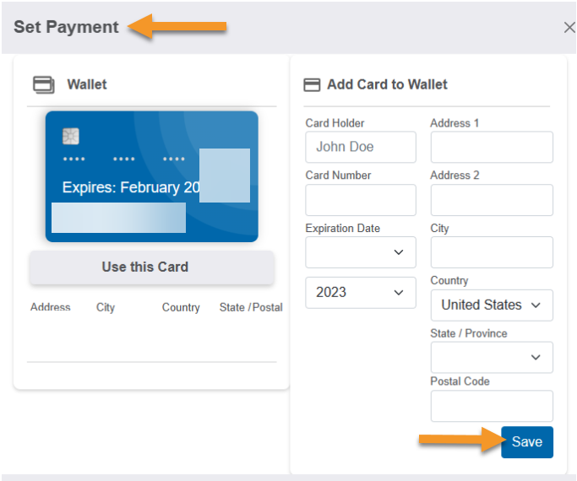The height and width of the screenshot is (481, 577).
Task: Click the Address 1 input field
Action: (x=492, y=147)
